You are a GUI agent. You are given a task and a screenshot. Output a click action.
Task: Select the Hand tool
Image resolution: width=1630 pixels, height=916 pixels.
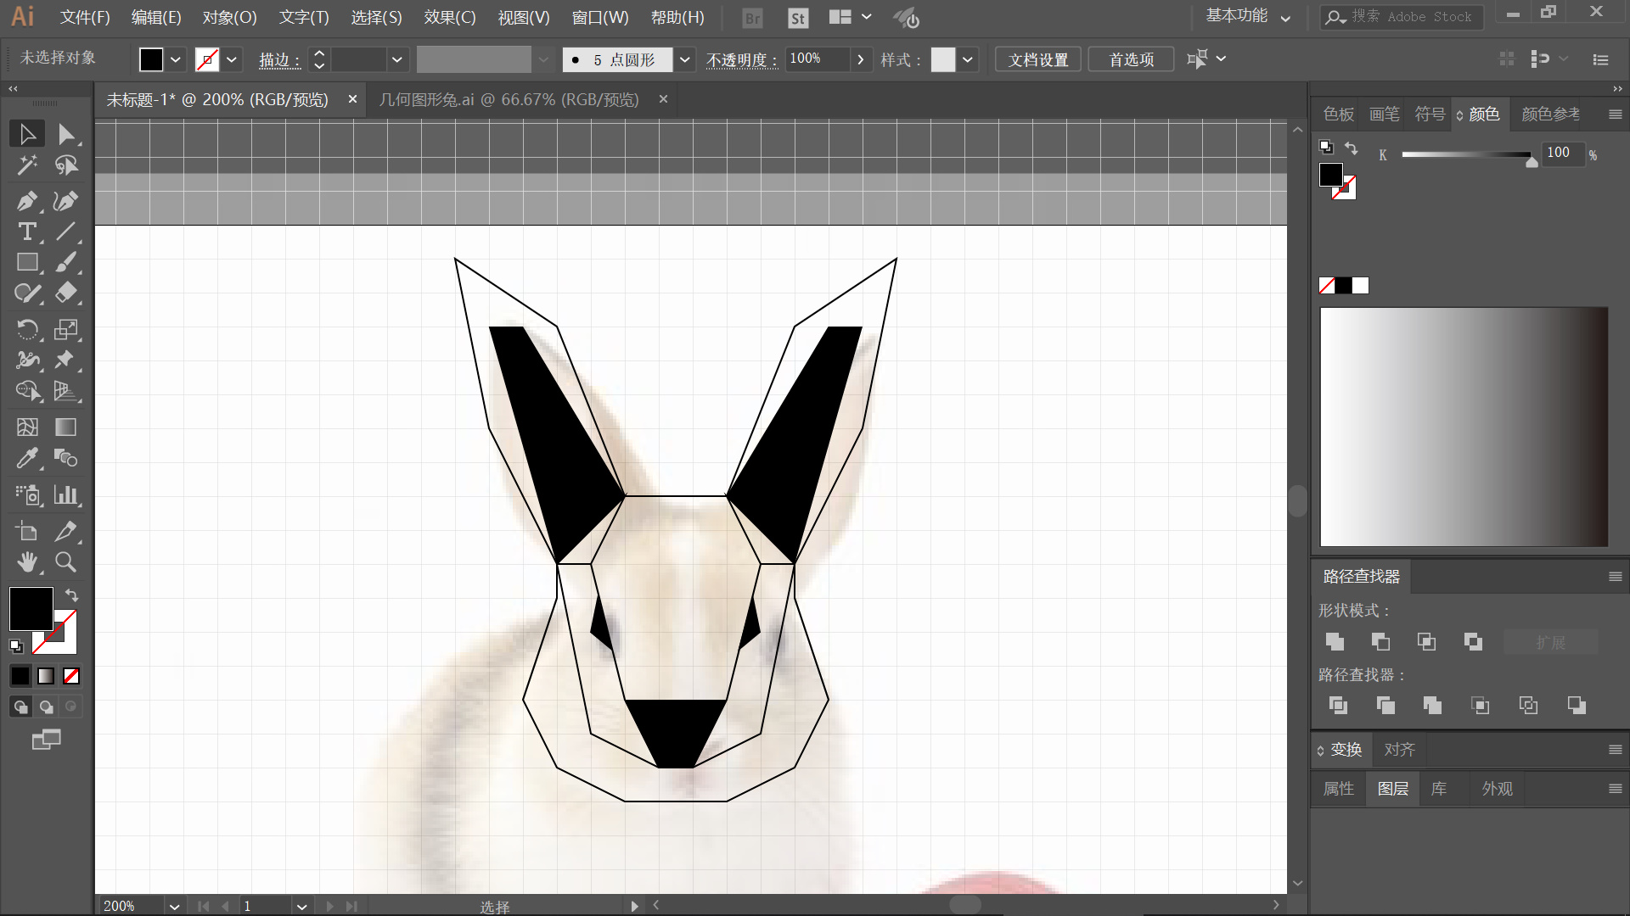pyautogui.click(x=26, y=561)
